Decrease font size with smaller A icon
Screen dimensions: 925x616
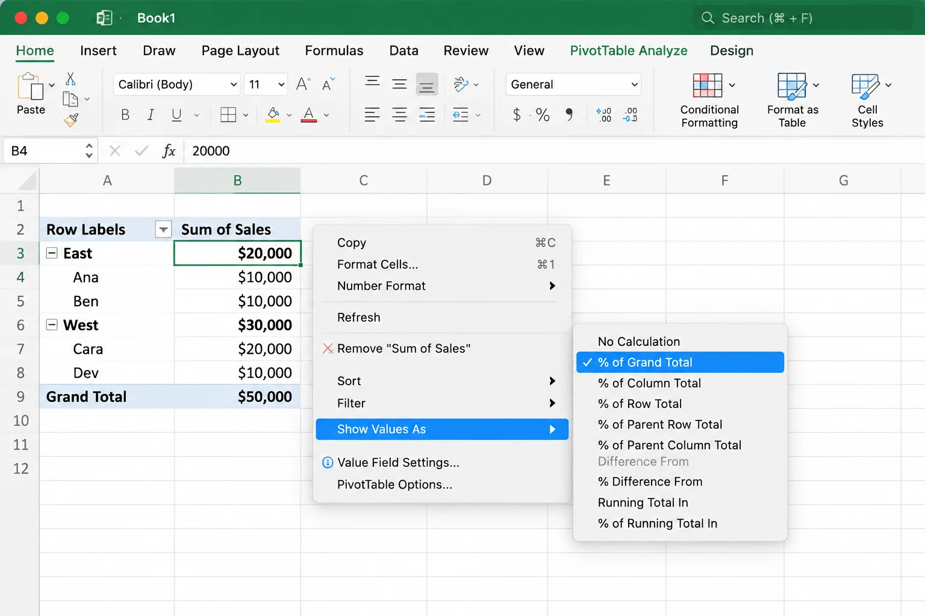click(x=328, y=84)
